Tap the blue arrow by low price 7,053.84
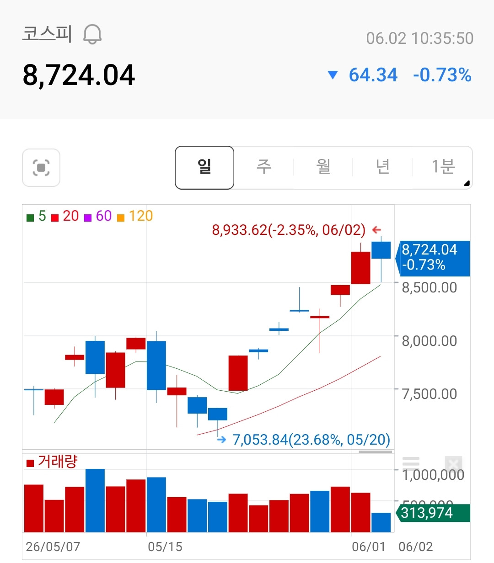Screen dimensions: 494x563 click(x=222, y=440)
